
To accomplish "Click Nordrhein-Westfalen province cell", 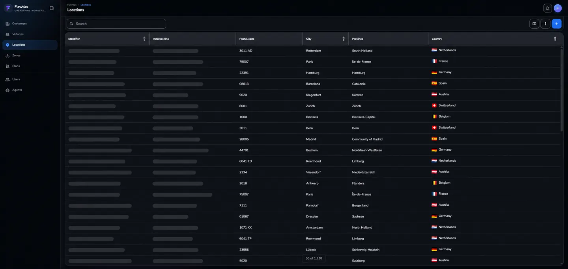I will pyautogui.click(x=367, y=150).
